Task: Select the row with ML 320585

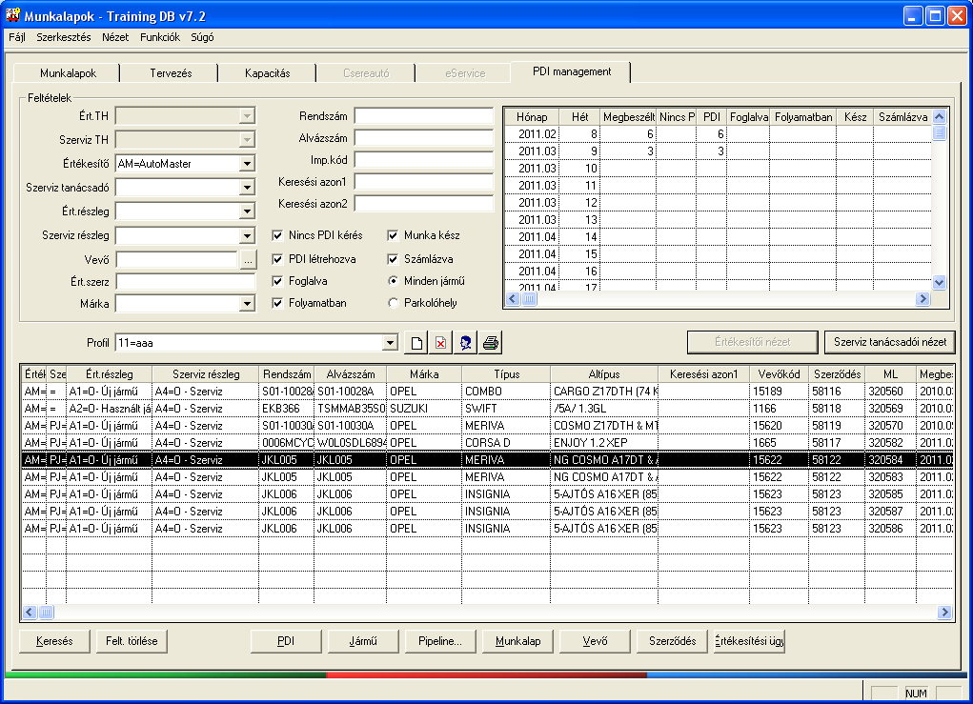Action: click(x=487, y=494)
